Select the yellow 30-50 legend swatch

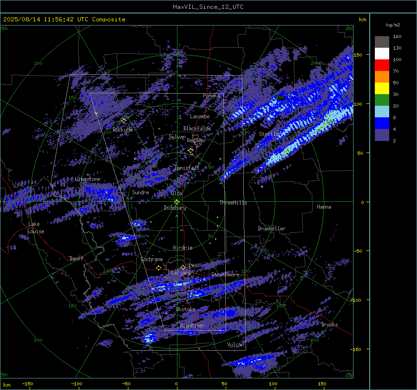coord(382,89)
